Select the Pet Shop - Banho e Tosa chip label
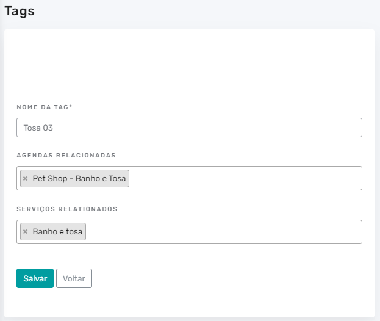 point(79,179)
